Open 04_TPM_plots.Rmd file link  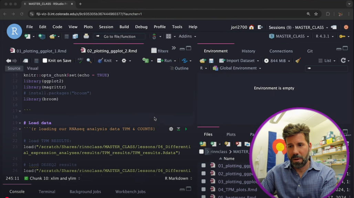[237, 190]
